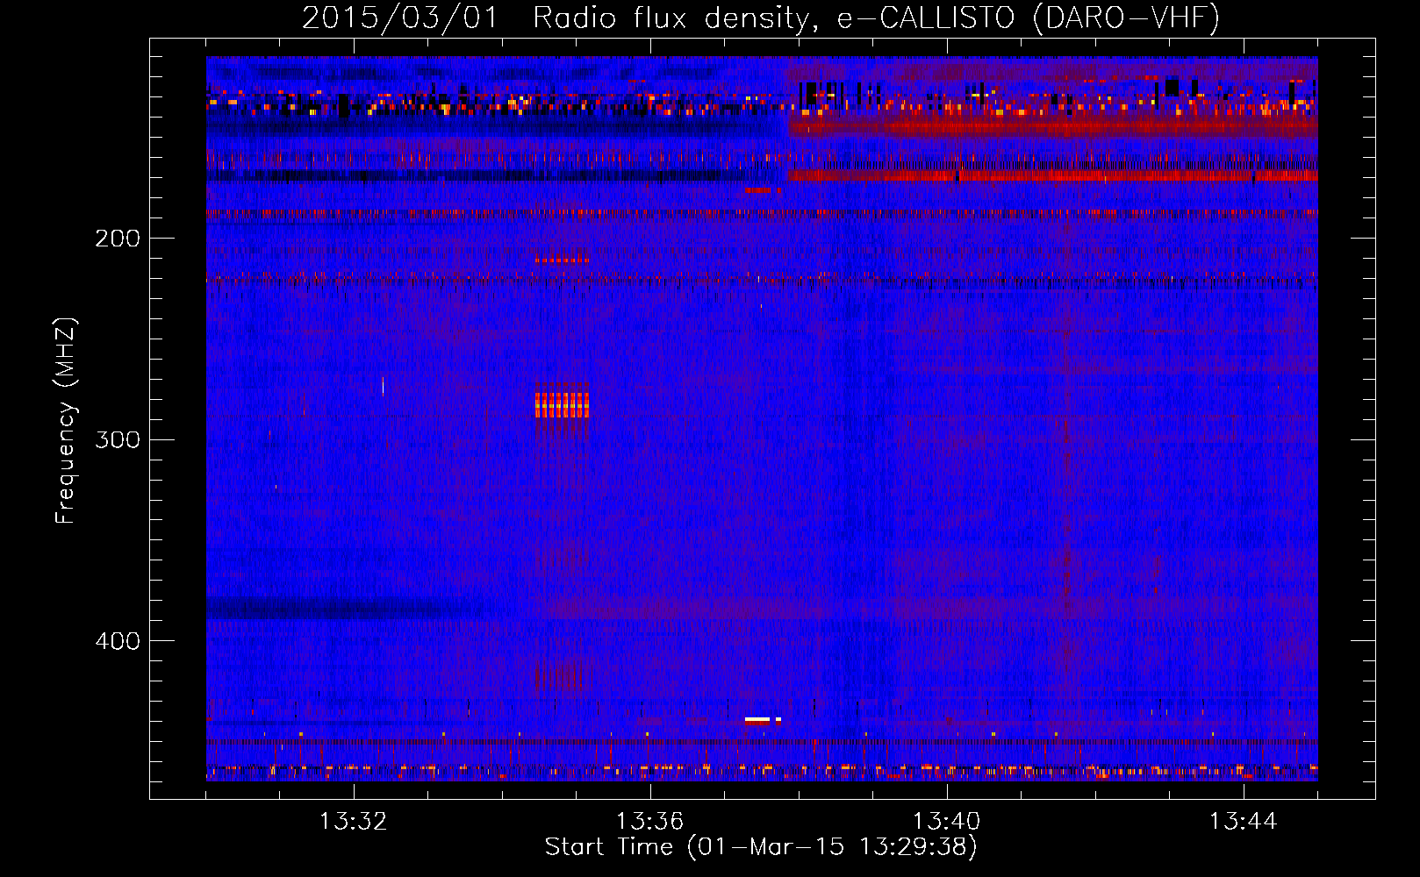The height and width of the screenshot is (877, 1420).
Task: Click the small red streak near 210 MHz
Action: (562, 260)
